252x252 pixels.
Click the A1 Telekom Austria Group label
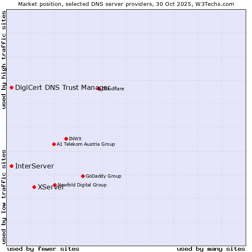[x=86, y=144]
